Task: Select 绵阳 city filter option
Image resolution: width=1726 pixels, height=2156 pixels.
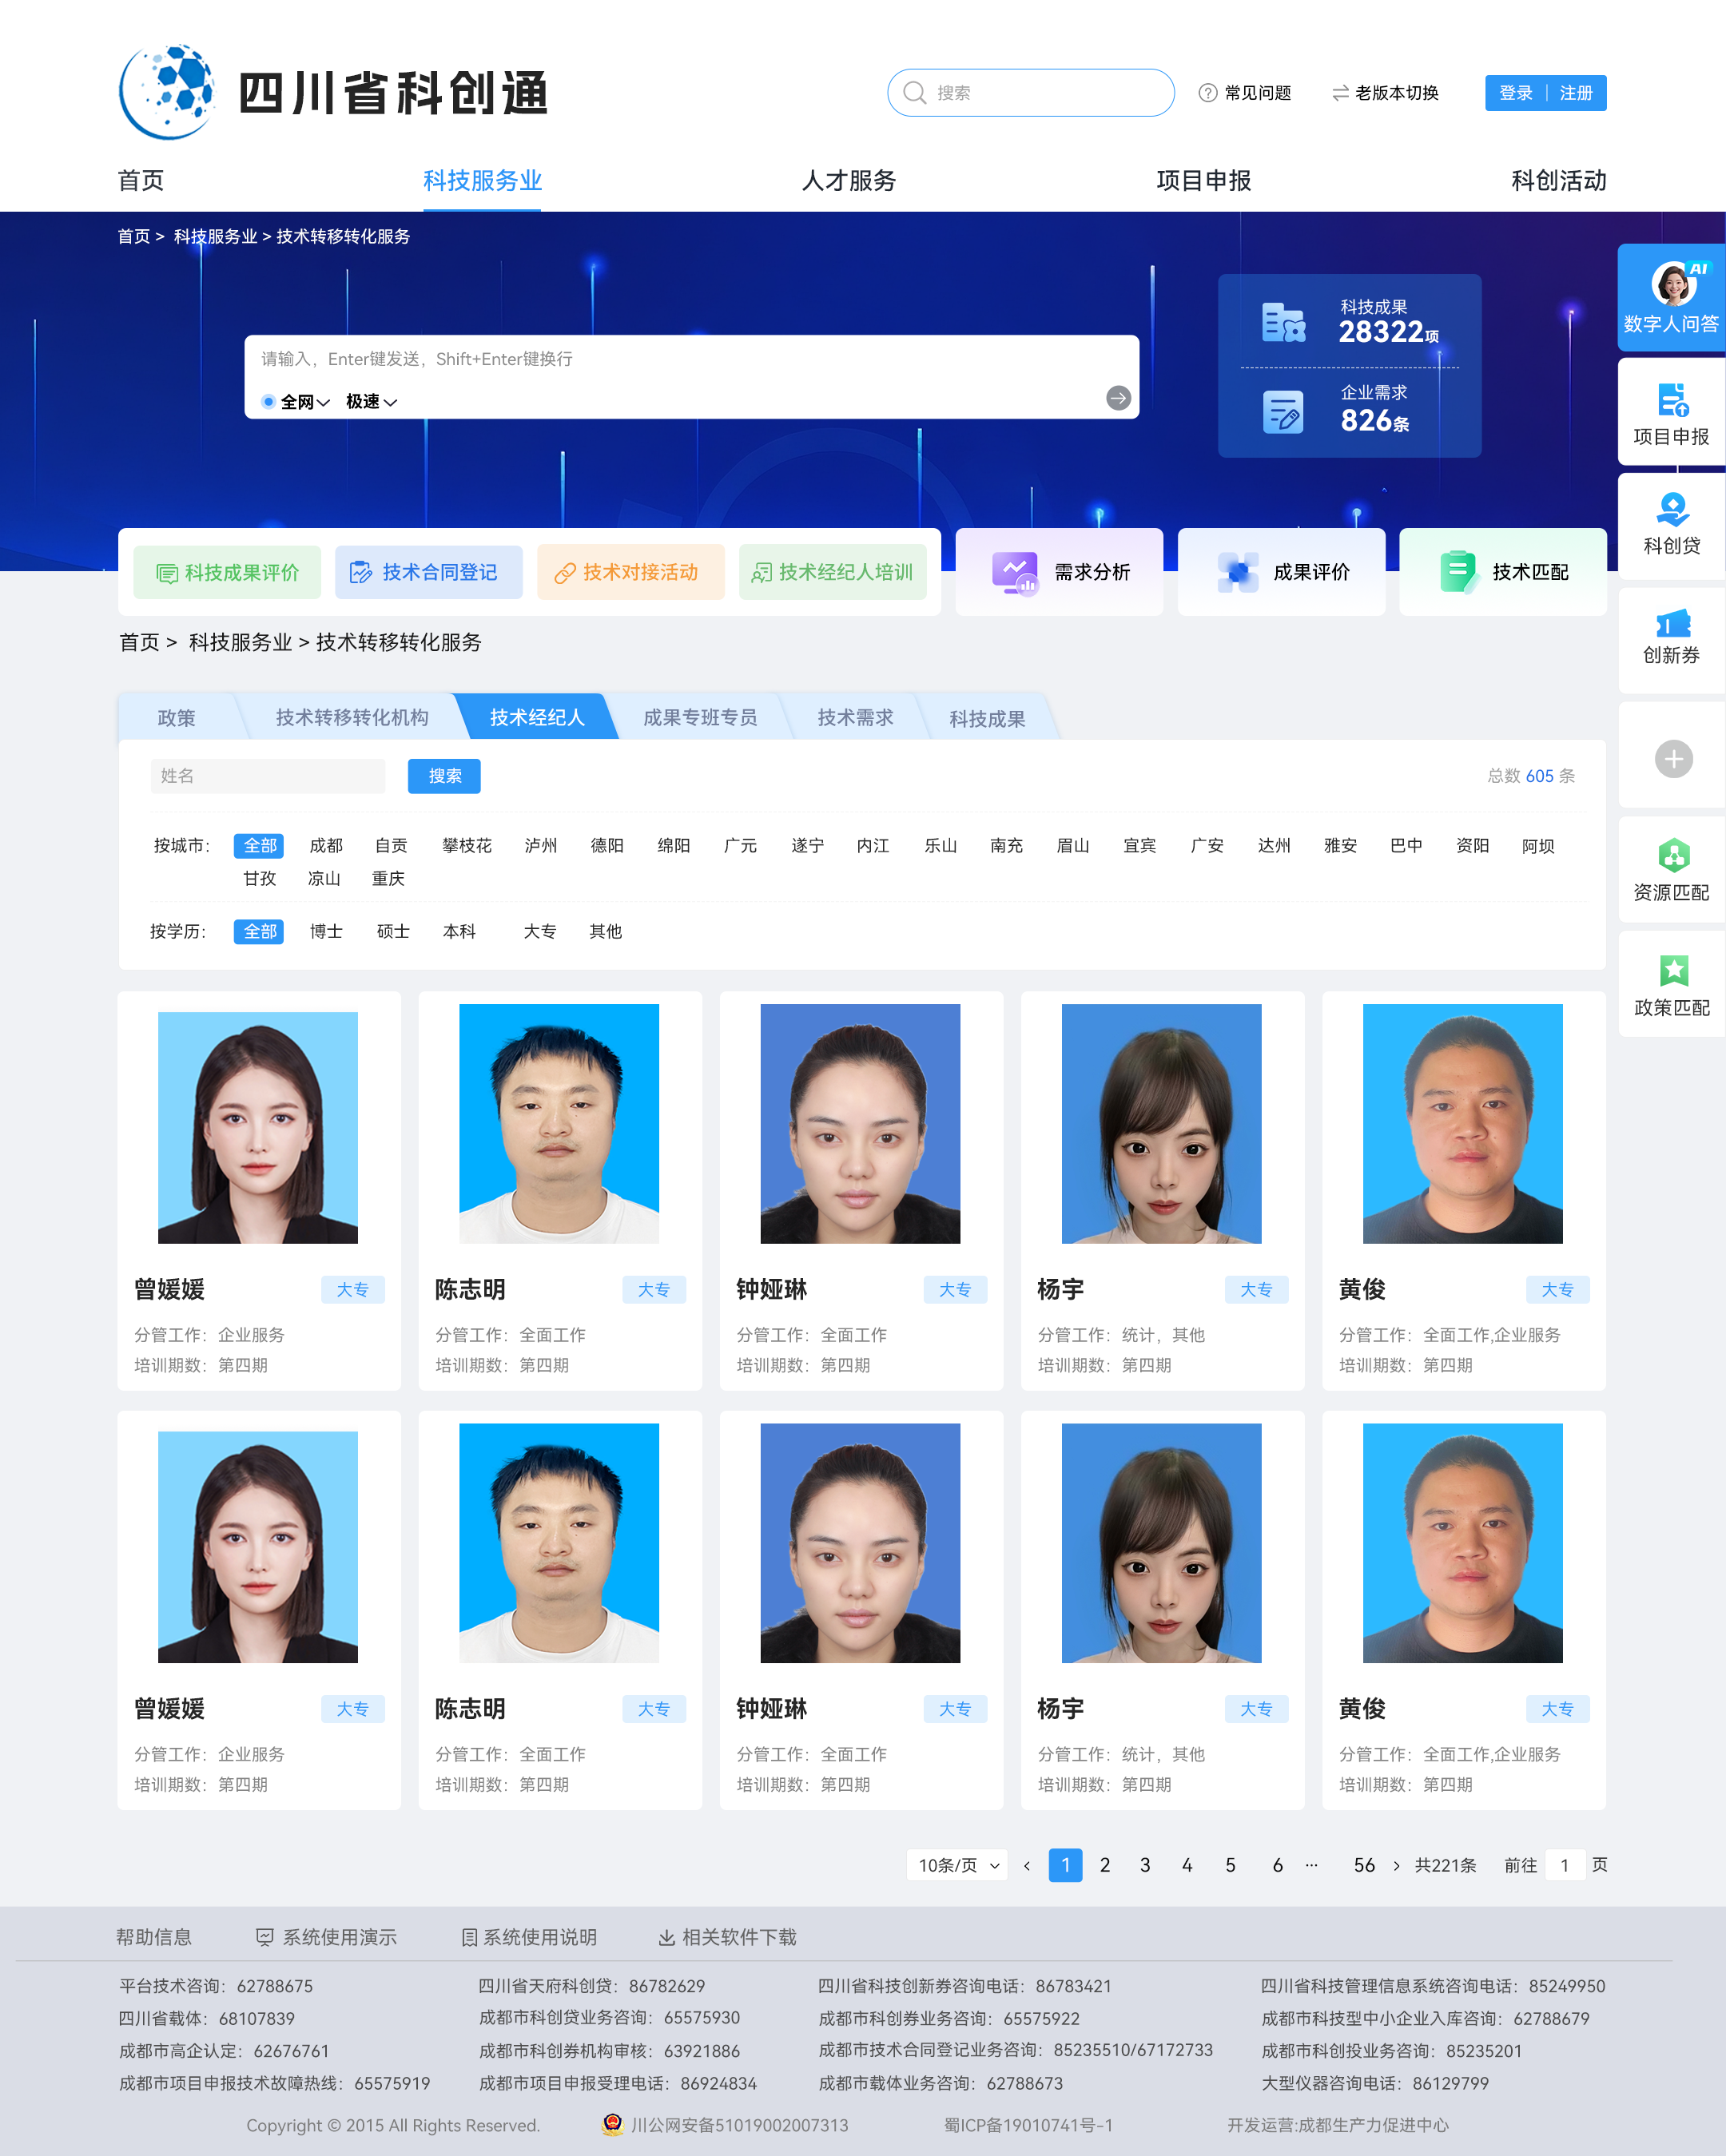Action: 674,846
